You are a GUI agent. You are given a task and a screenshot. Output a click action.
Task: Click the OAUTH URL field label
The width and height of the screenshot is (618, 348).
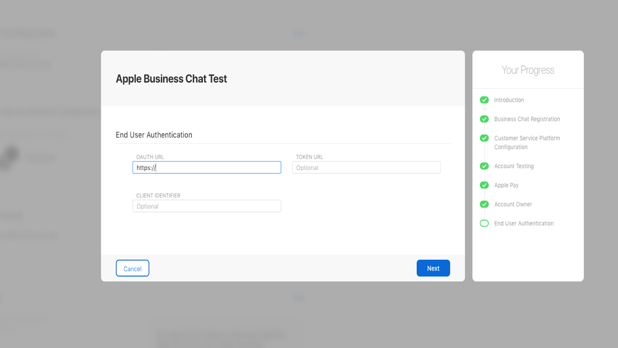[150, 157]
